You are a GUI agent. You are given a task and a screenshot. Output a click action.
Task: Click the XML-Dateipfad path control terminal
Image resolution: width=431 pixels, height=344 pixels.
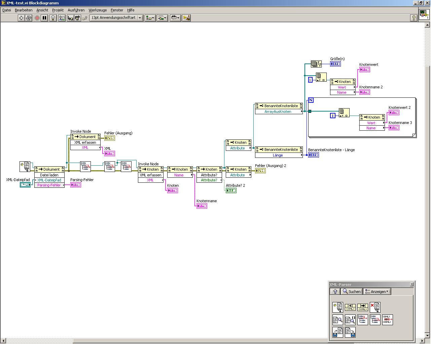(x=25, y=185)
